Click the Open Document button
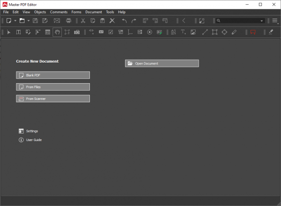The height and width of the screenshot is (206, 281). click(162, 64)
